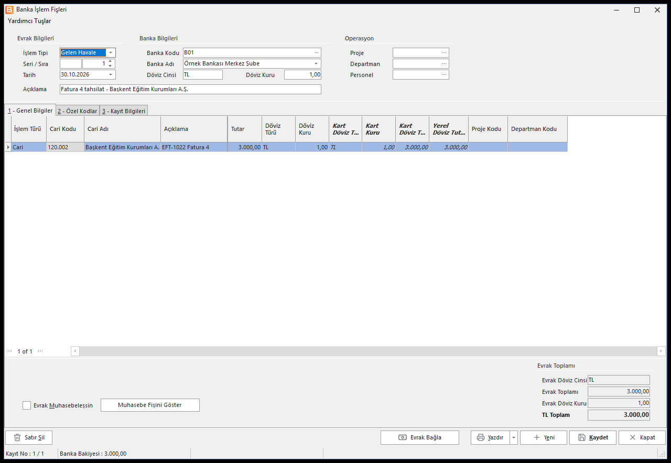Click the Proje Kodu column header
Viewport: 671px width, 463px height.
(x=488, y=129)
